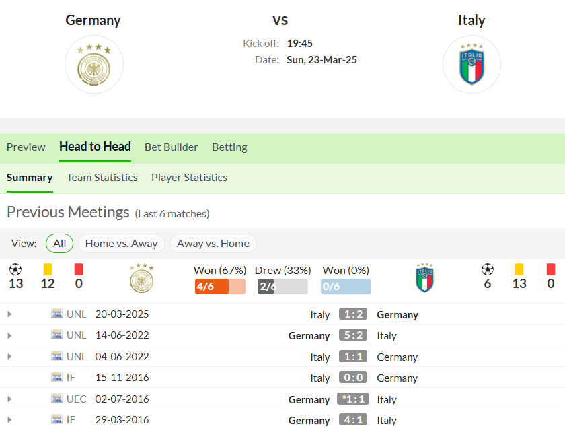The height and width of the screenshot is (443, 565).
Task: Click the orange Won 4/6 progress bar
Action: (220, 286)
